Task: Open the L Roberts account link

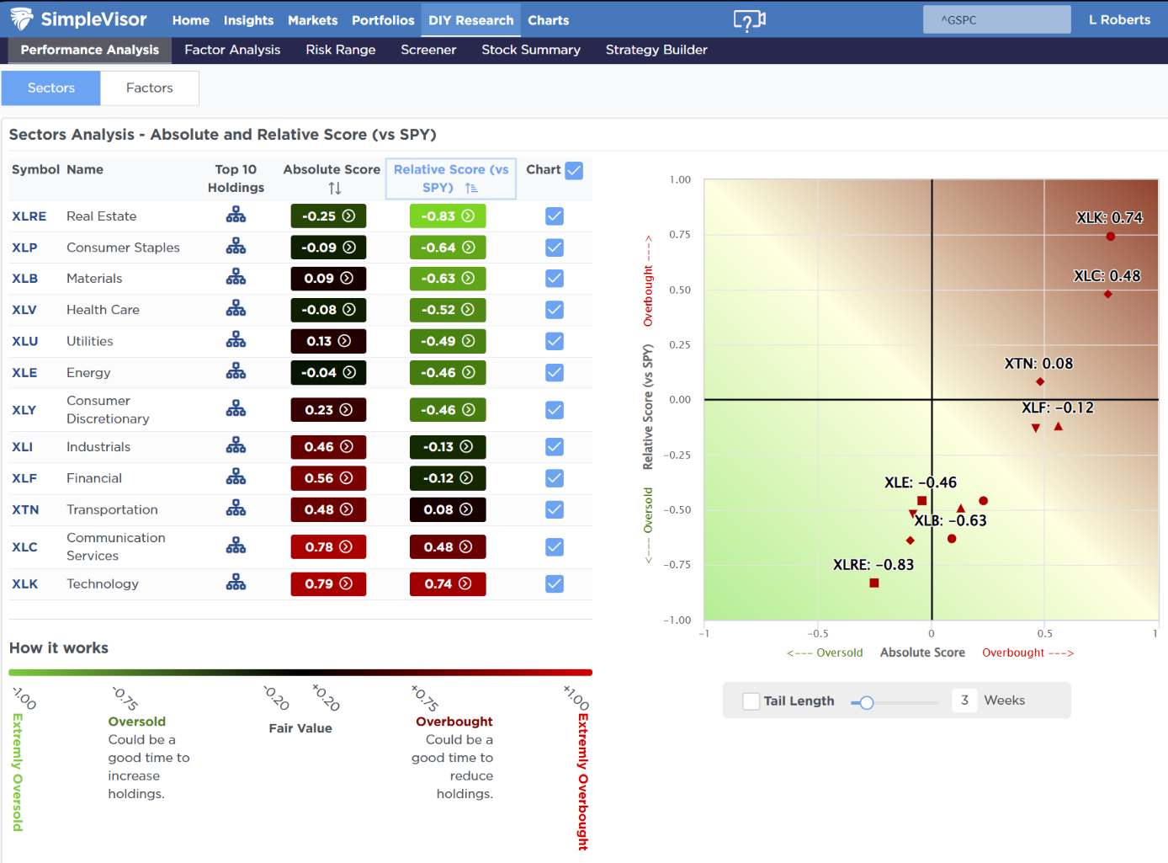Action: point(1119,19)
